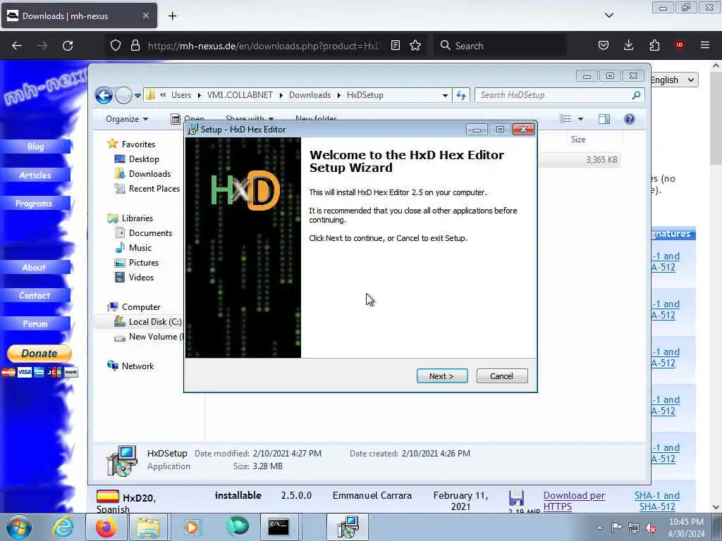
Task: Open Pocket save icon in Firefox
Action: (x=604, y=46)
